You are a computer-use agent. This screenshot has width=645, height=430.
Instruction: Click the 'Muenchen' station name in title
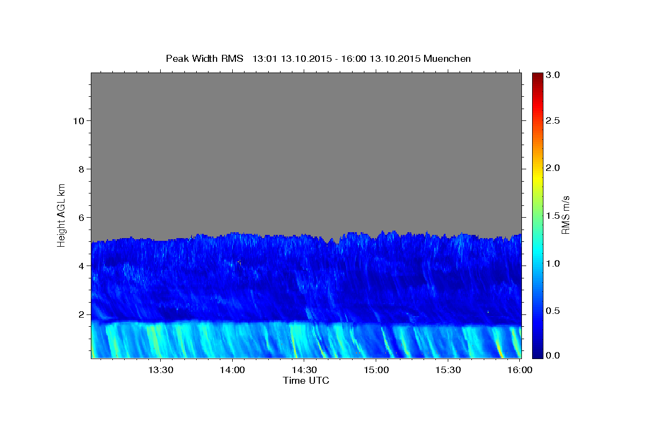pyautogui.click(x=447, y=59)
